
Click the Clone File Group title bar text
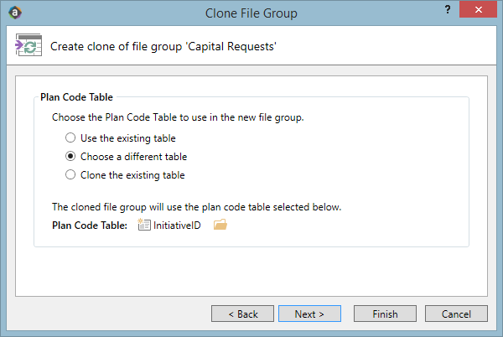251,13
